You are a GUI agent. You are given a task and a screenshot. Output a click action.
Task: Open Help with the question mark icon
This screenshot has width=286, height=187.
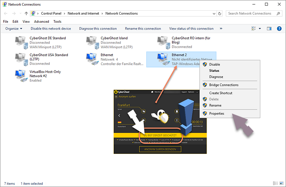pyautogui.click(x=279, y=28)
